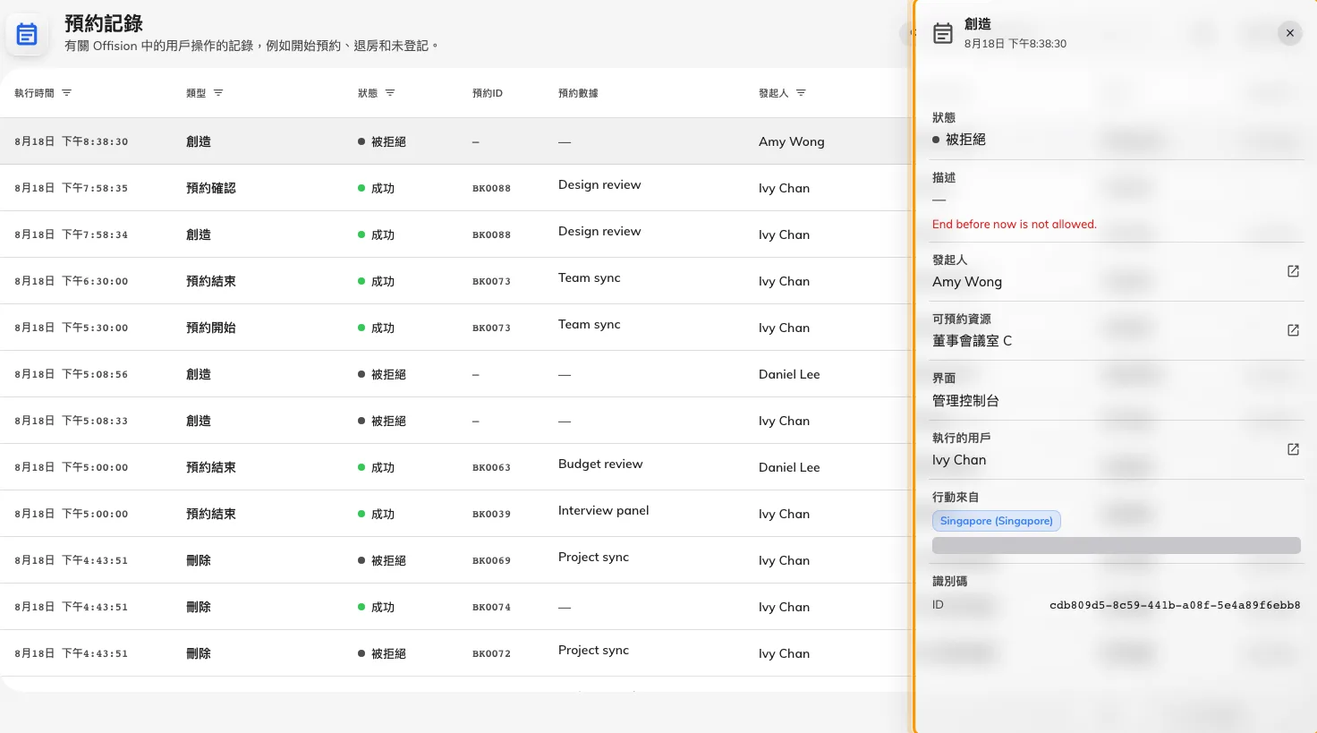Image resolution: width=1317 pixels, height=733 pixels.
Task: Click the error message End before now
Action: click(x=1014, y=225)
